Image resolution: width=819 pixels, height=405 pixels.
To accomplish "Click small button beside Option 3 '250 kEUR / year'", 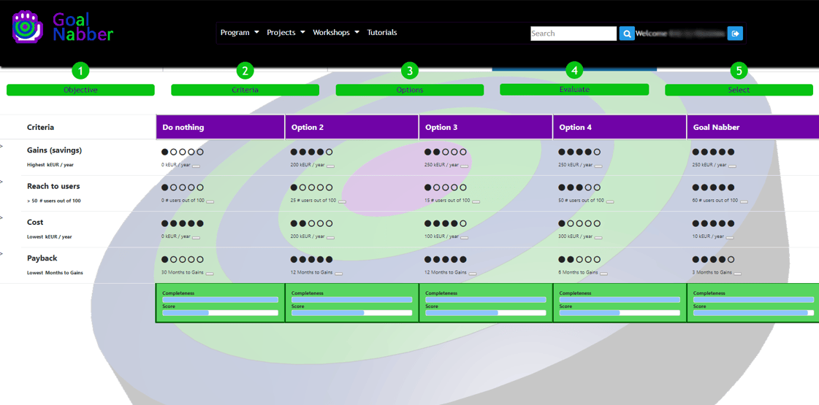I will tap(465, 166).
